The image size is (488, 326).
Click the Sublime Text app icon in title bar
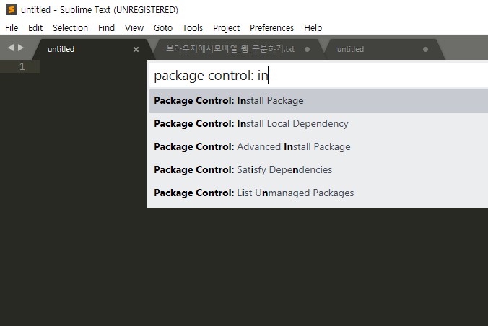pyautogui.click(x=10, y=9)
